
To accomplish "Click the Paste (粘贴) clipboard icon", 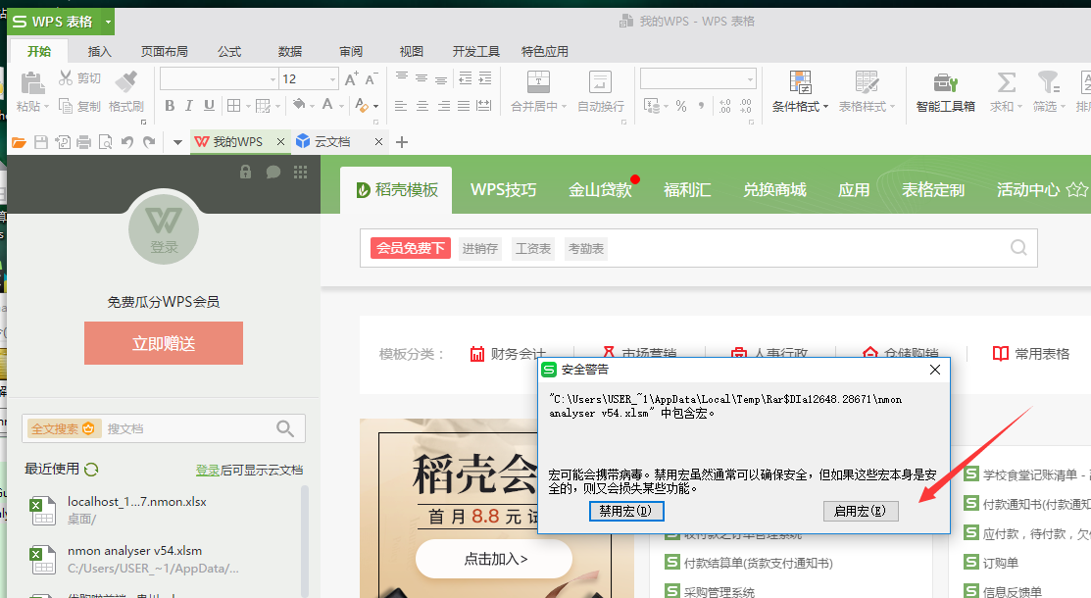I will (x=32, y=82).
